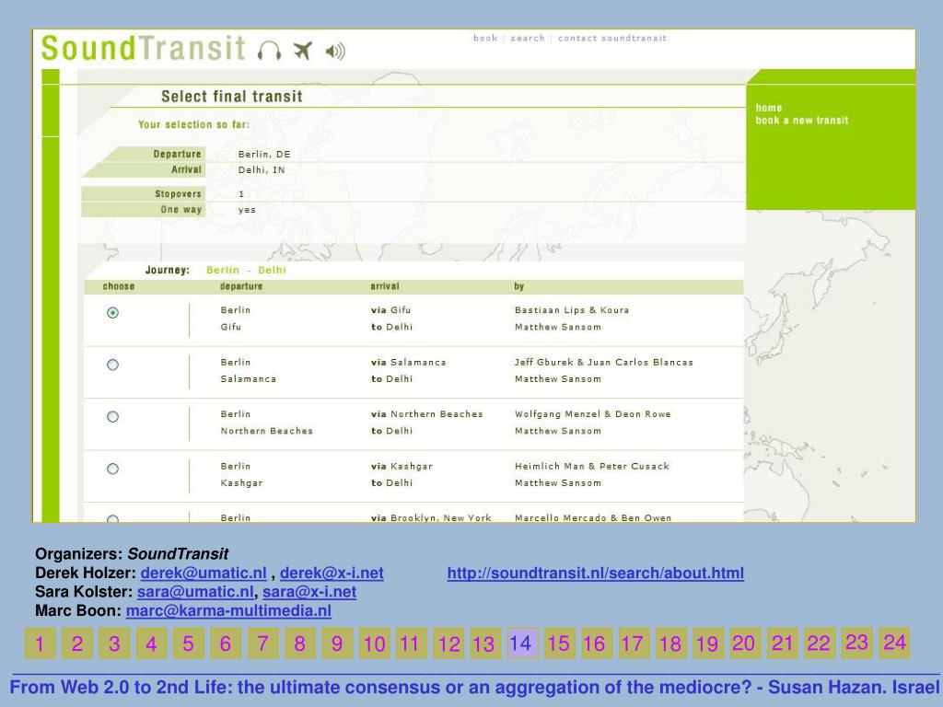Go to slide 23
Screen dimensions: 943x707
tap(857, 643)
